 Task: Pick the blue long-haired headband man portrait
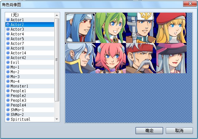[x=80, y=28]
